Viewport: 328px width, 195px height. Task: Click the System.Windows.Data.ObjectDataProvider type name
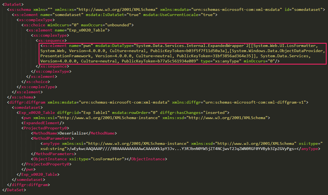tap(277, 51)
